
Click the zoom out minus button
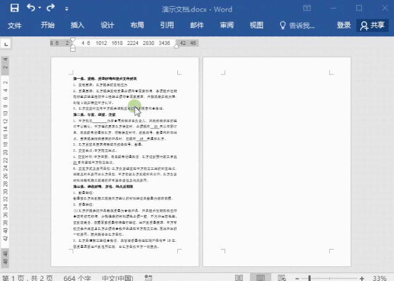(297, 279)
